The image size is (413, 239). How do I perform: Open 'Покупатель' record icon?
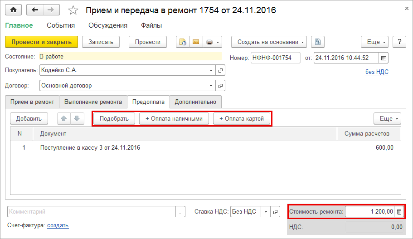(x=220, y=70)
